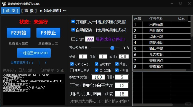193x107 pixels.
Task: Click the task table horizontal scrollbar
Action: click(160, 70)
